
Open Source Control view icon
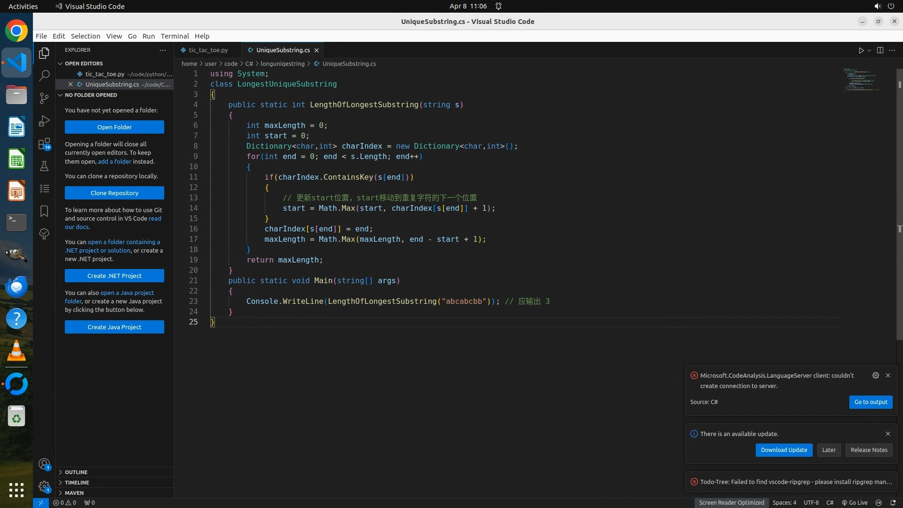44,98
